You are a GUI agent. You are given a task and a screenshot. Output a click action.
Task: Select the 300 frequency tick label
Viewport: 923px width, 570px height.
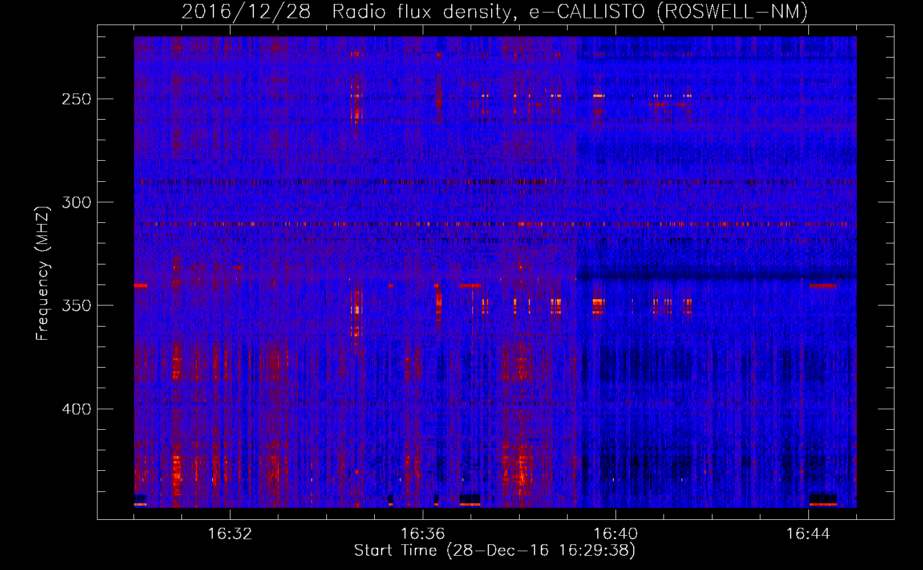tap(76, 202)
